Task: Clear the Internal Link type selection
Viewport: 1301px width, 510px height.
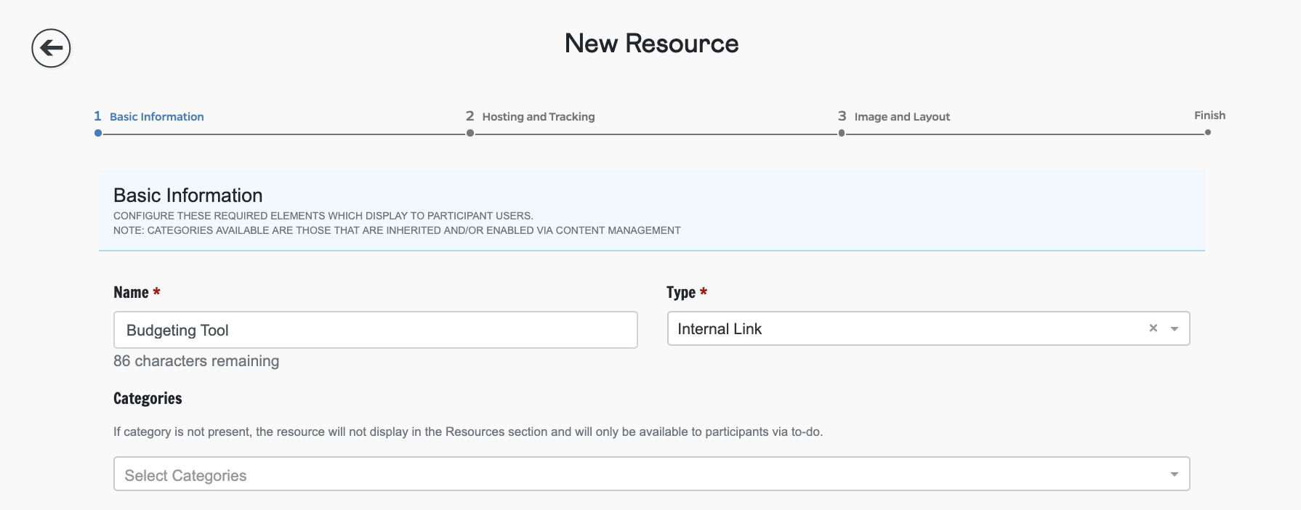Action: click(x=1153, y=328)
